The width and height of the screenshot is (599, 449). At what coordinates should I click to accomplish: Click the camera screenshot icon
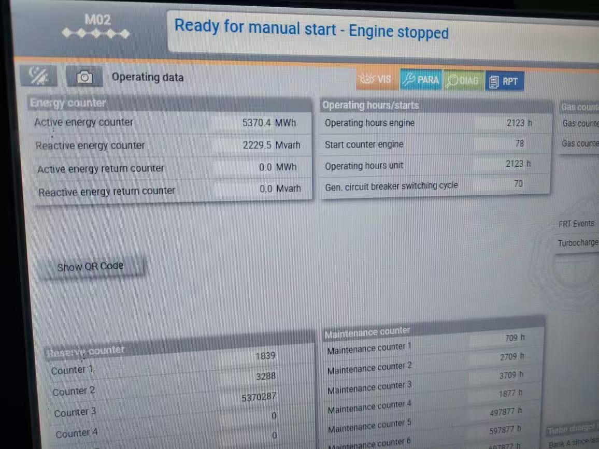pyautogui.click(x=84, y=77)
